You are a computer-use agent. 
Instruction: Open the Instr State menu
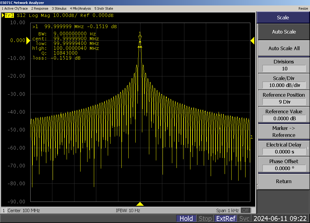pyautogui.click(x=104, y=8)
